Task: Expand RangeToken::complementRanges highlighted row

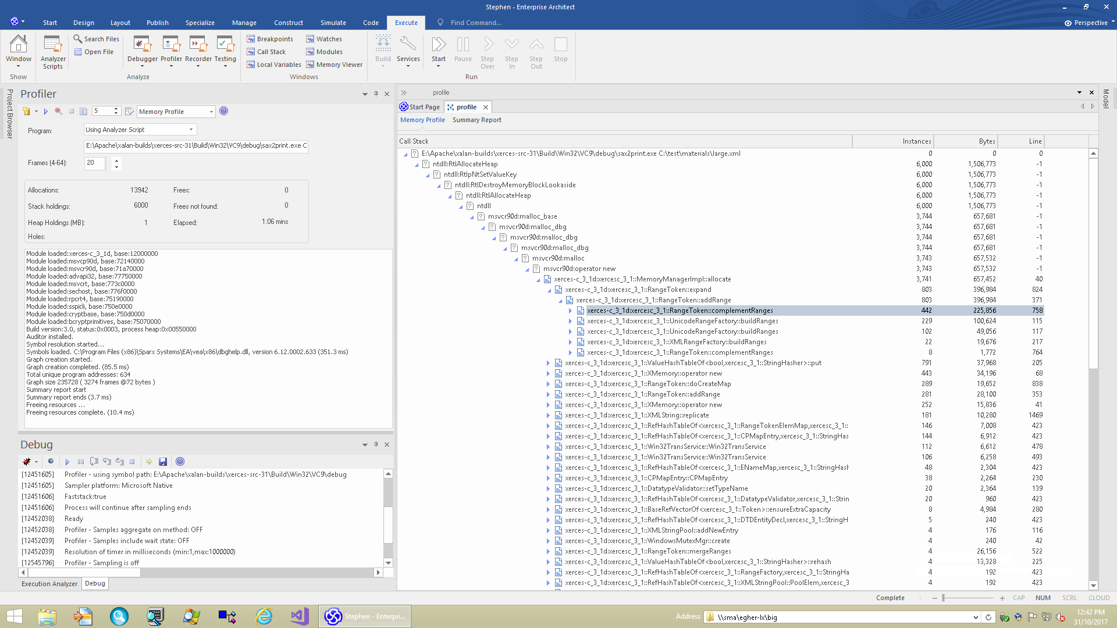Action: pyautogui.click(x=570, y=311)
